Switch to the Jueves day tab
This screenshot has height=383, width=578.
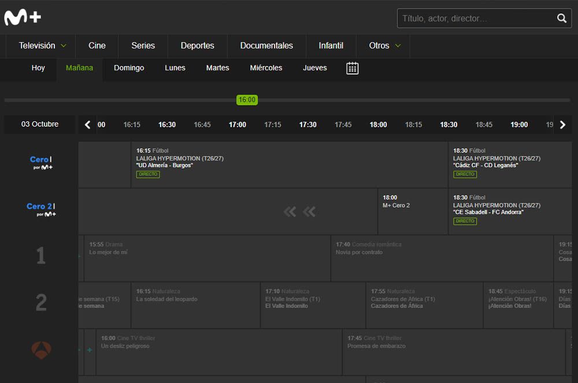[315, 68]
